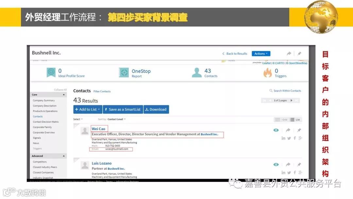This screenshot has width=353, height=199.
Task: Pin the Wei Cao contact
Action: [x=299, y=130]
